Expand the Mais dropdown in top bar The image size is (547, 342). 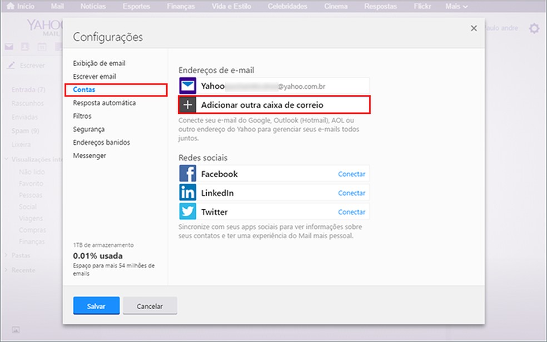pos(456,6)
